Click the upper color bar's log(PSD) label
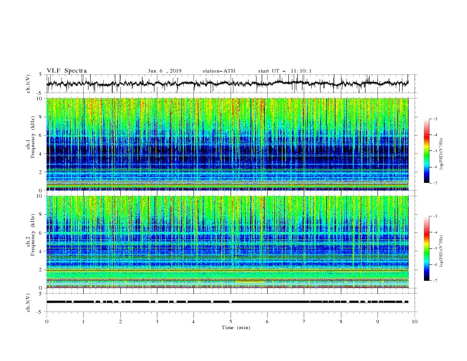 click(442, 154)
